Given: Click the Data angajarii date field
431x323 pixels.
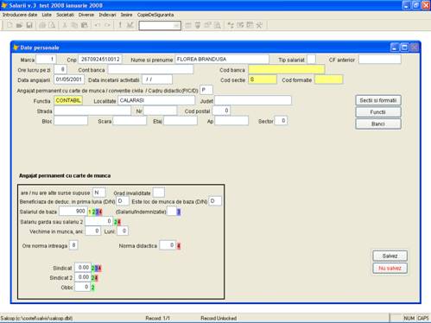Looking at the screenshot, I should (x=69, y=79).
